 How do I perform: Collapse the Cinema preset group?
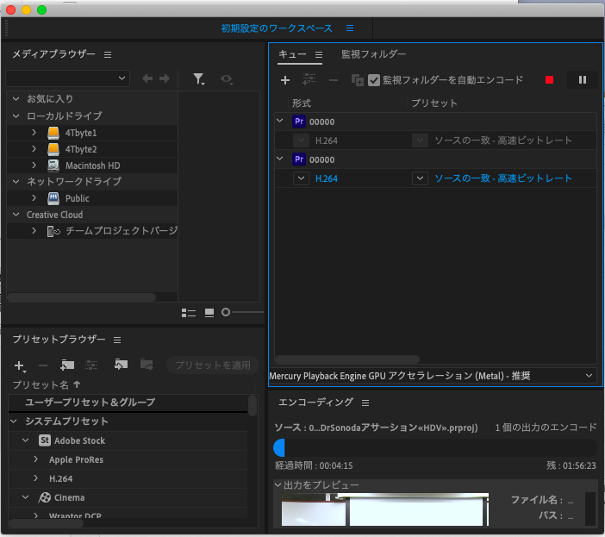[26, 496]
